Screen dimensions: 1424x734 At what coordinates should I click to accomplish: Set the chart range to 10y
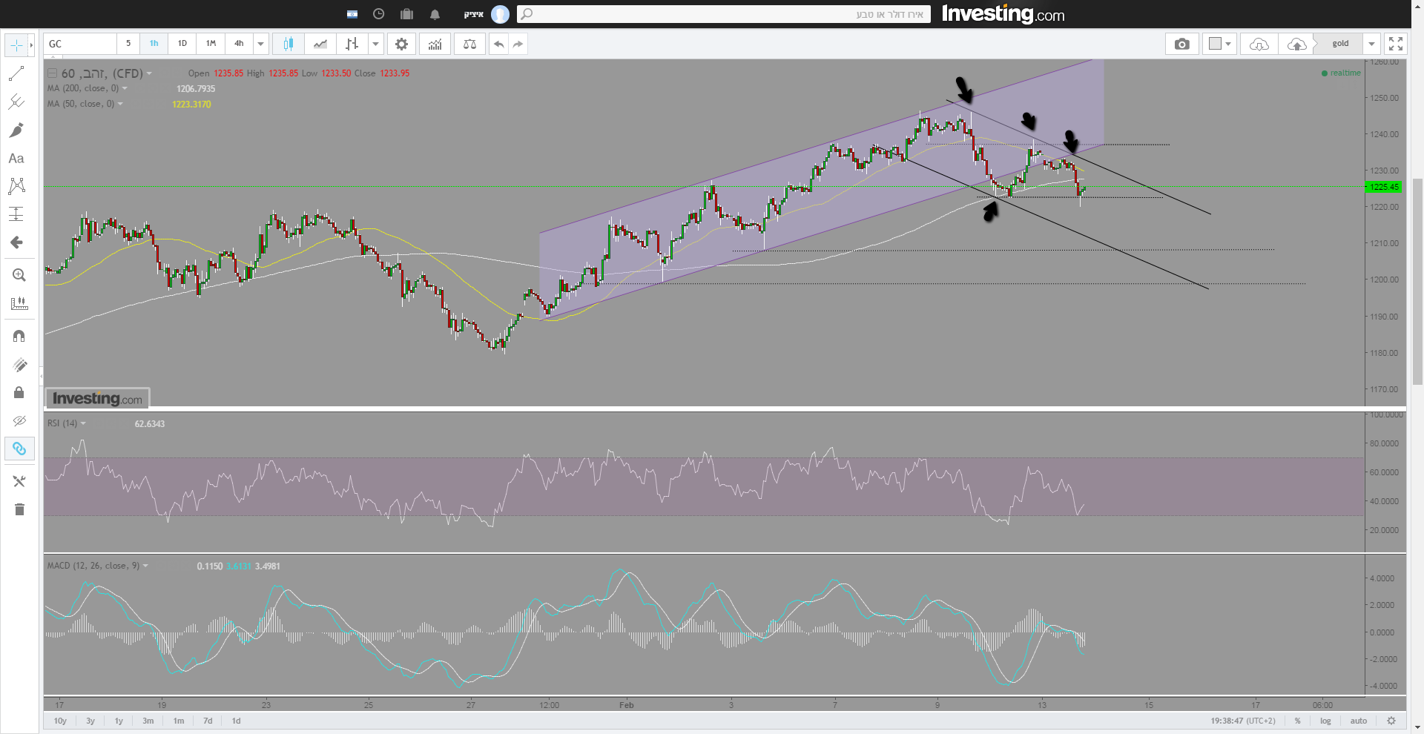point(60,721)
